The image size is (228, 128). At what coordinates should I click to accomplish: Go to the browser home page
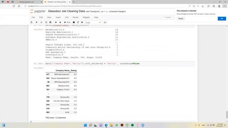pyautogui.click(x=19, y=6)
